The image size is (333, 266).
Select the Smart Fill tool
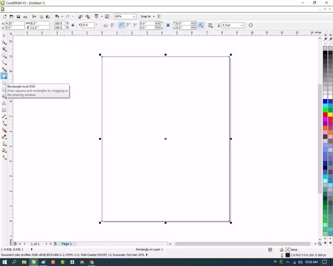pyautogui.click(x=4, y=70)
